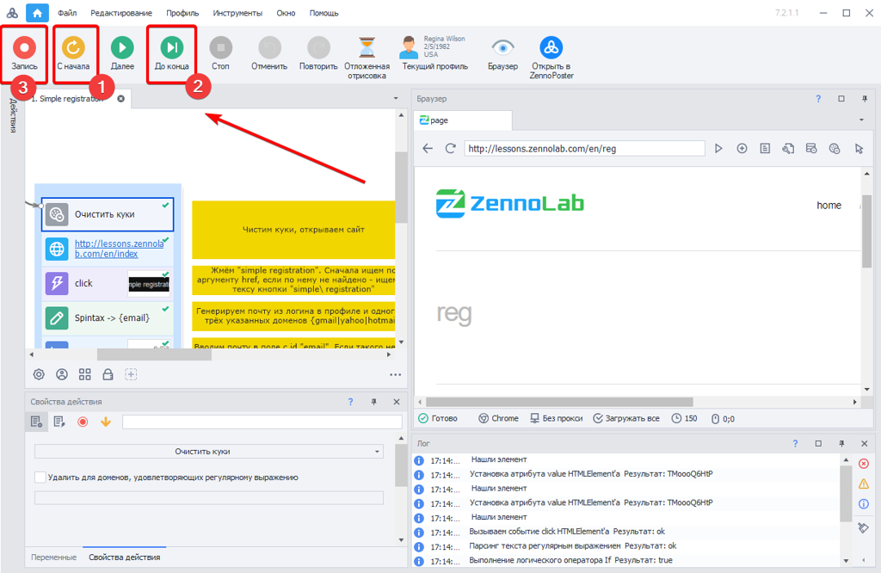Expand the Очистить куки action dropdown
Viewport: 881px width, 573px height.
pos(378,451)
